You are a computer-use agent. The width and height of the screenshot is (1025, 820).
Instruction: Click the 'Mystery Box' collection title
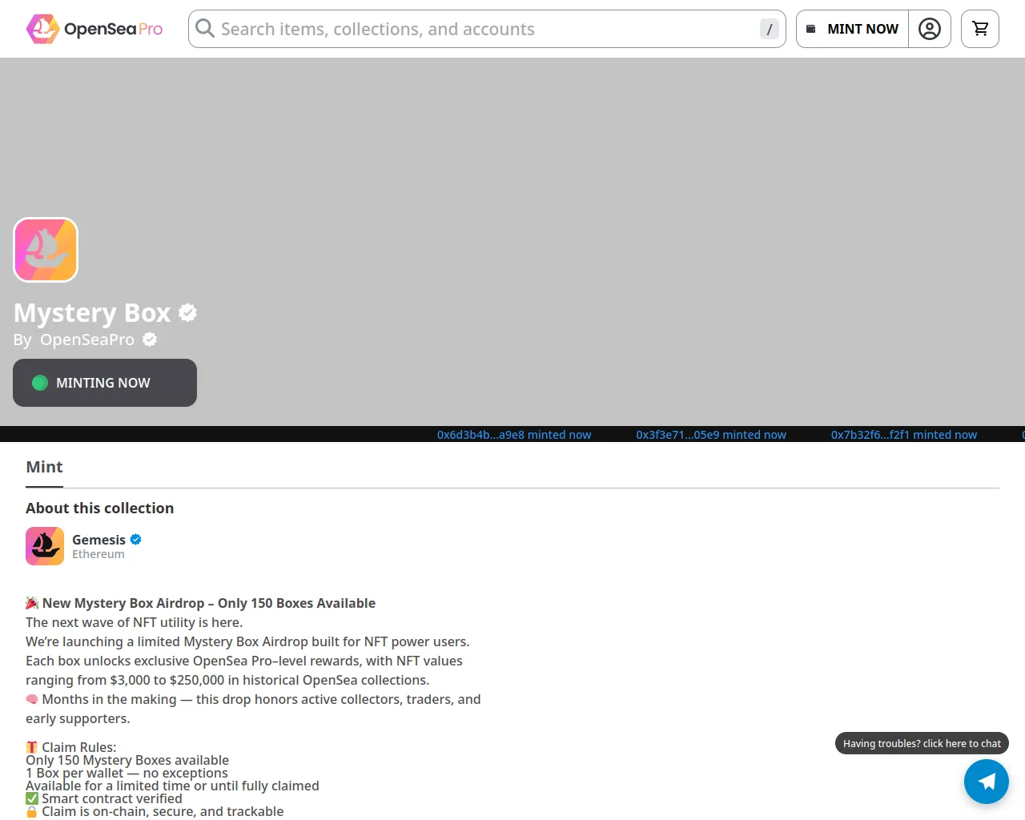(92, 312)
